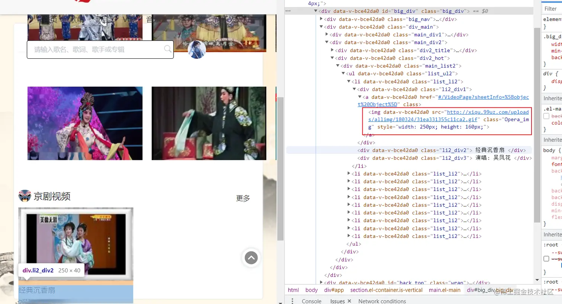Toggle the .el-main background property checkbox
Image resolution: width=562 pixels, height=304 pixels.
[546, 116]
